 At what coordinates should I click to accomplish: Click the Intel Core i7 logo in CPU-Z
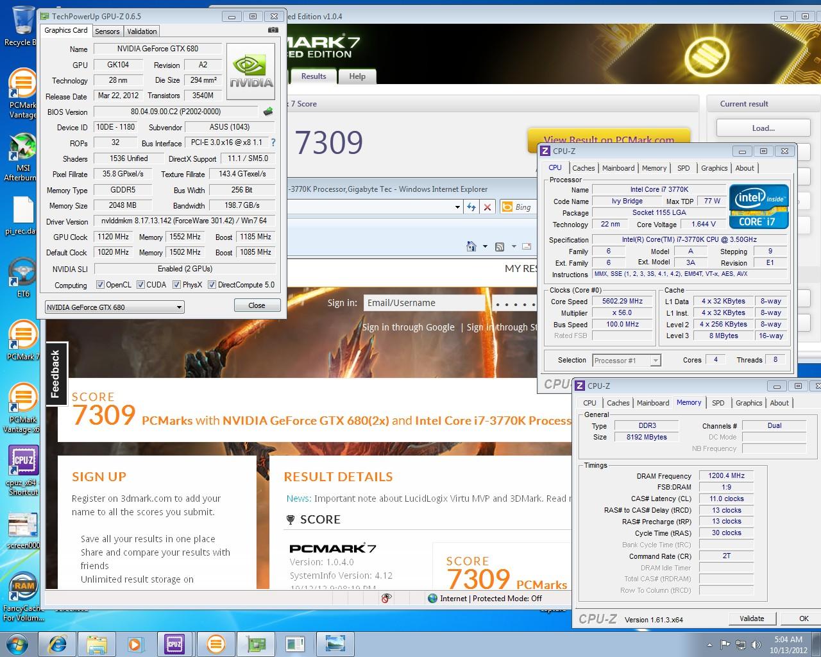[759, 206]
